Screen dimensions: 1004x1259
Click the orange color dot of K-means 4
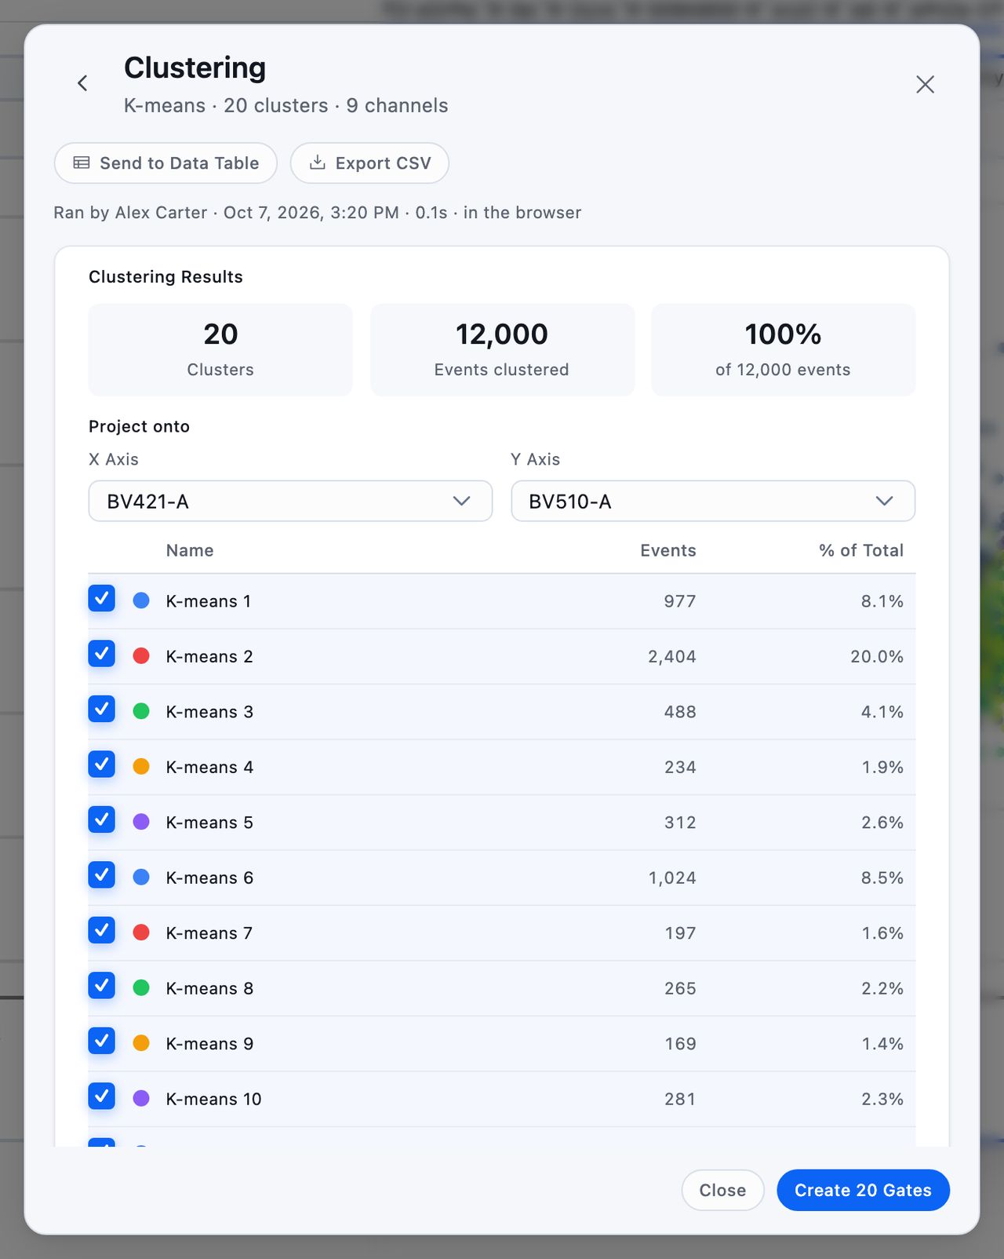[141, 766]
